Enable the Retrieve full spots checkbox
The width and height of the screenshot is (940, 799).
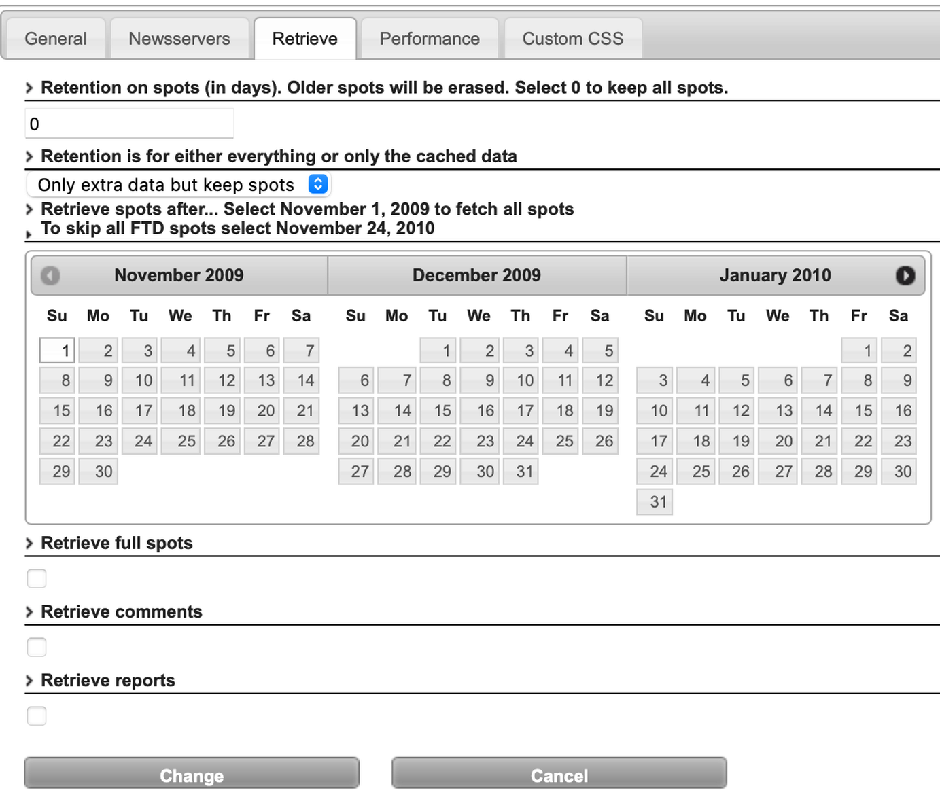click(x=37, y=578)
